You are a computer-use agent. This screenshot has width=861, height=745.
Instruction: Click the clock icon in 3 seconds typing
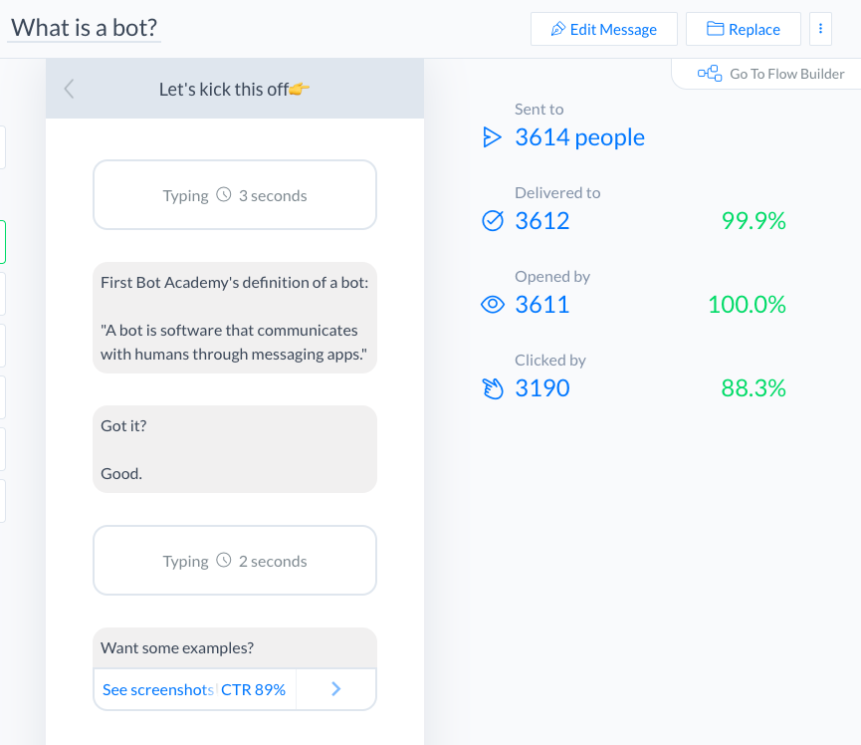224,195
